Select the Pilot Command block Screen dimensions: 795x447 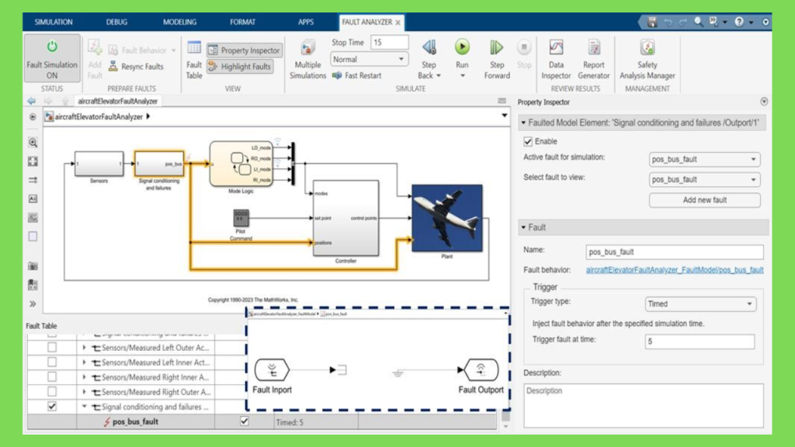pyautogui.click(x=241, y=218)
